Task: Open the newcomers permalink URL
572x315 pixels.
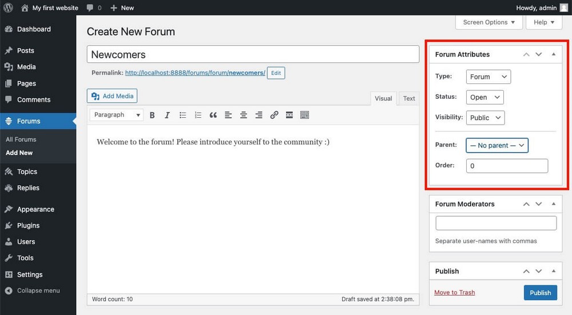Action: pos(195,73)
